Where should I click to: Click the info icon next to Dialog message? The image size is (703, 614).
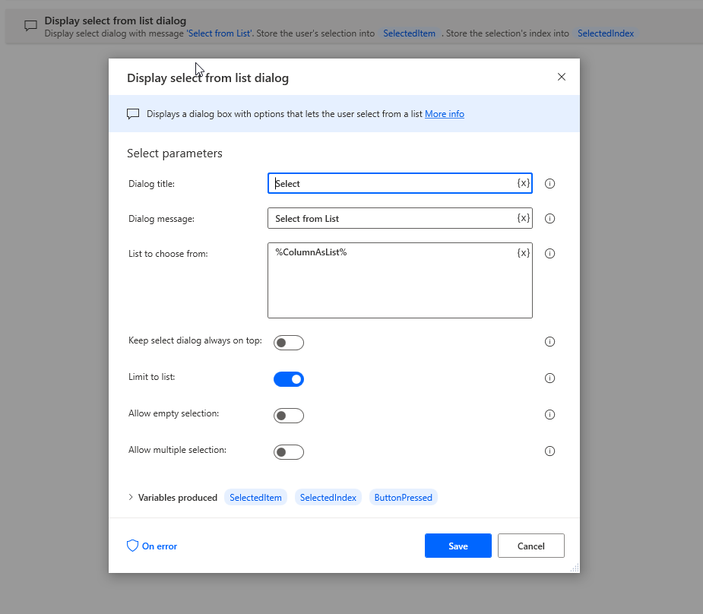(x=550, y=219)
